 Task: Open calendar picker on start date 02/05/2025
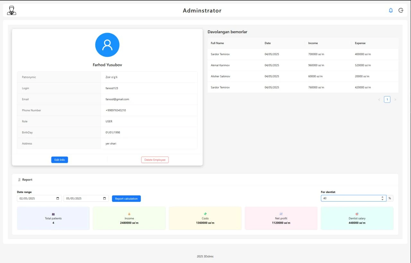(58, 199)
